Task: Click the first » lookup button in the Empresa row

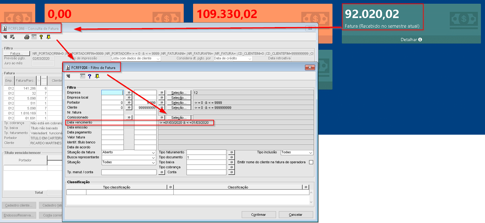Action: (129, 93)
